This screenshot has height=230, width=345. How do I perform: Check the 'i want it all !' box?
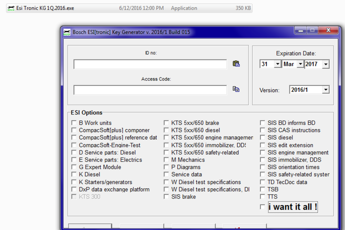[x=263, y=207]
